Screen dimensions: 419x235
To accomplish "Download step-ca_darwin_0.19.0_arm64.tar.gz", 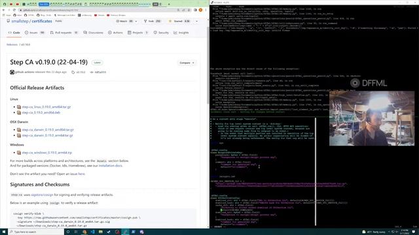I will click(47, 135).
